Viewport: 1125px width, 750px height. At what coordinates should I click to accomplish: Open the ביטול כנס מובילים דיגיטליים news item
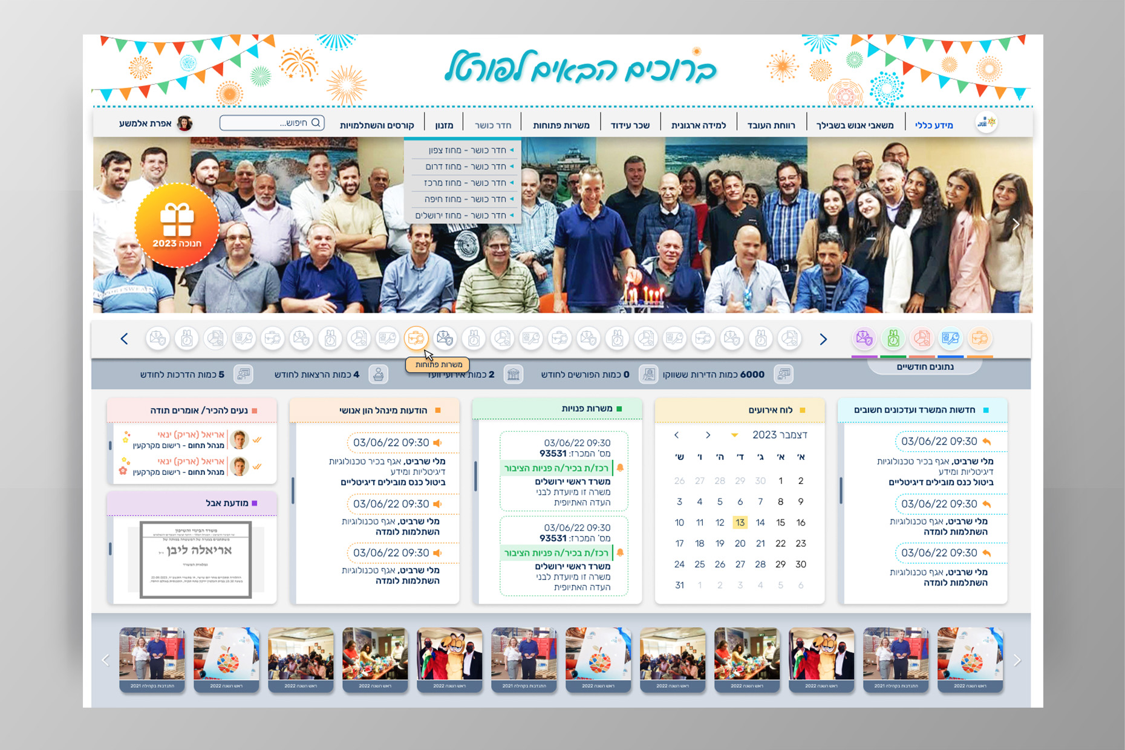click(x=941, y=482)
